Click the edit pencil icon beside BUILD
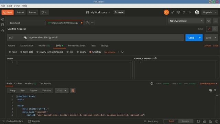This screenshot has width=220, height=124. (209, 29)
